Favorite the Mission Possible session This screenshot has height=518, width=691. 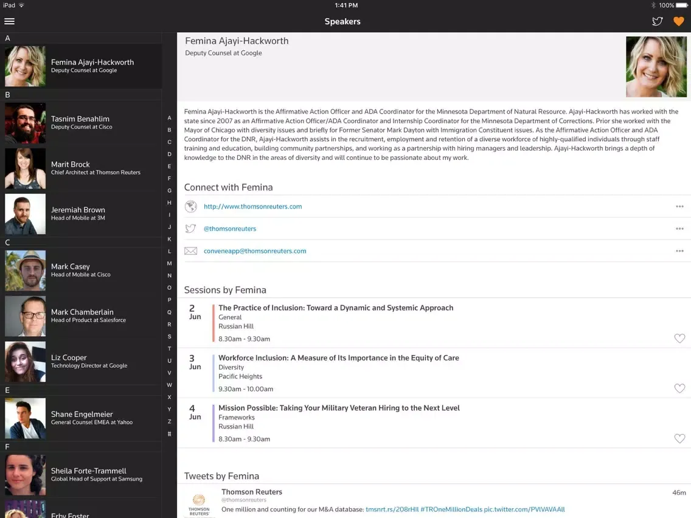click(x=679, y=438)
